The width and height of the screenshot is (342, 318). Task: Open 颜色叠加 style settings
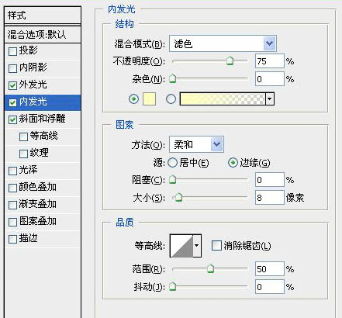tap(38, 187)
